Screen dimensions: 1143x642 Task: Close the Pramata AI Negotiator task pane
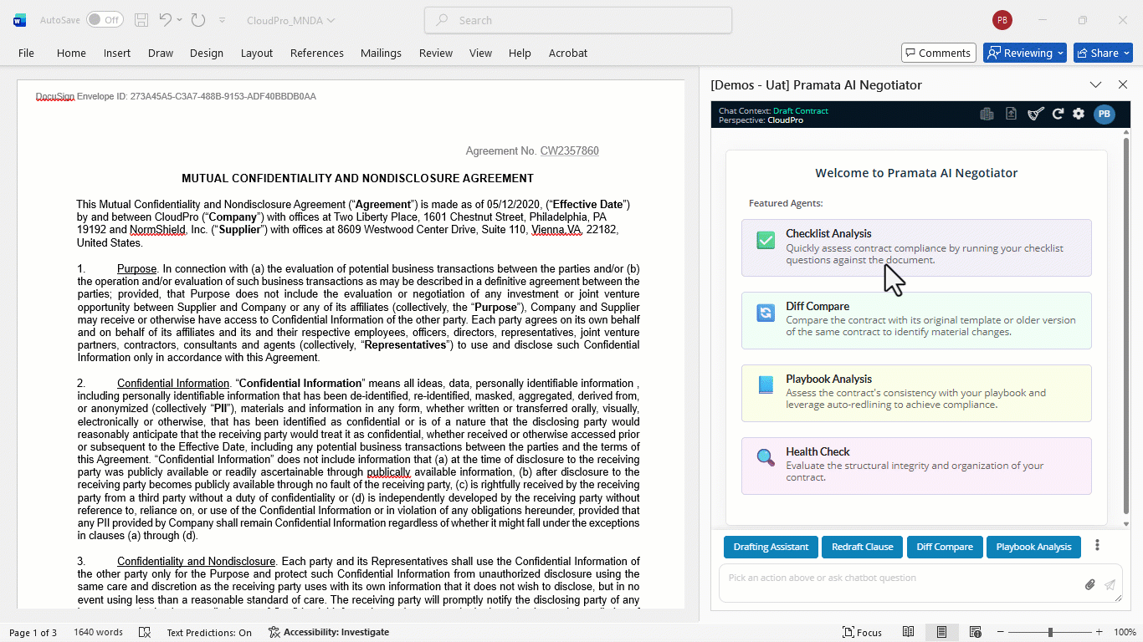coord(1123,84)
